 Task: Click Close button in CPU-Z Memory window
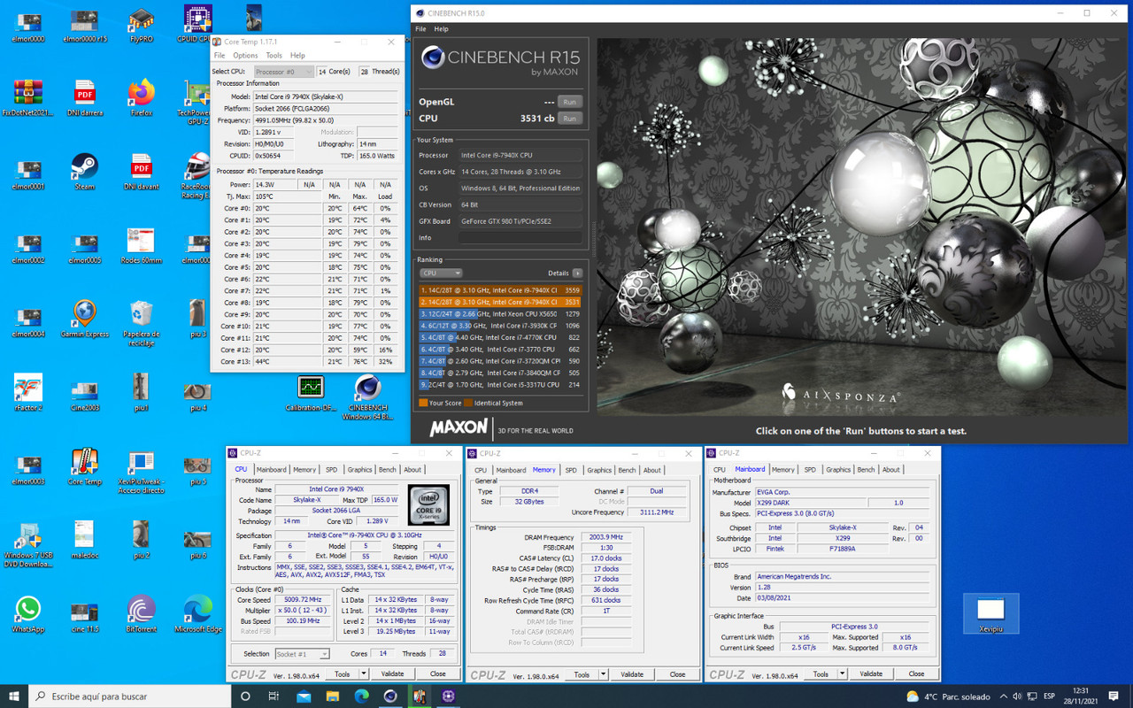tap(677, 674)
